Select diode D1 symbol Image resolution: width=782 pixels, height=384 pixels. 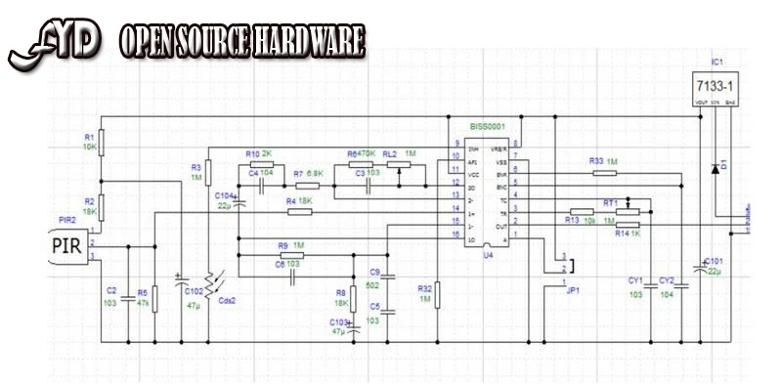(716, 170)
